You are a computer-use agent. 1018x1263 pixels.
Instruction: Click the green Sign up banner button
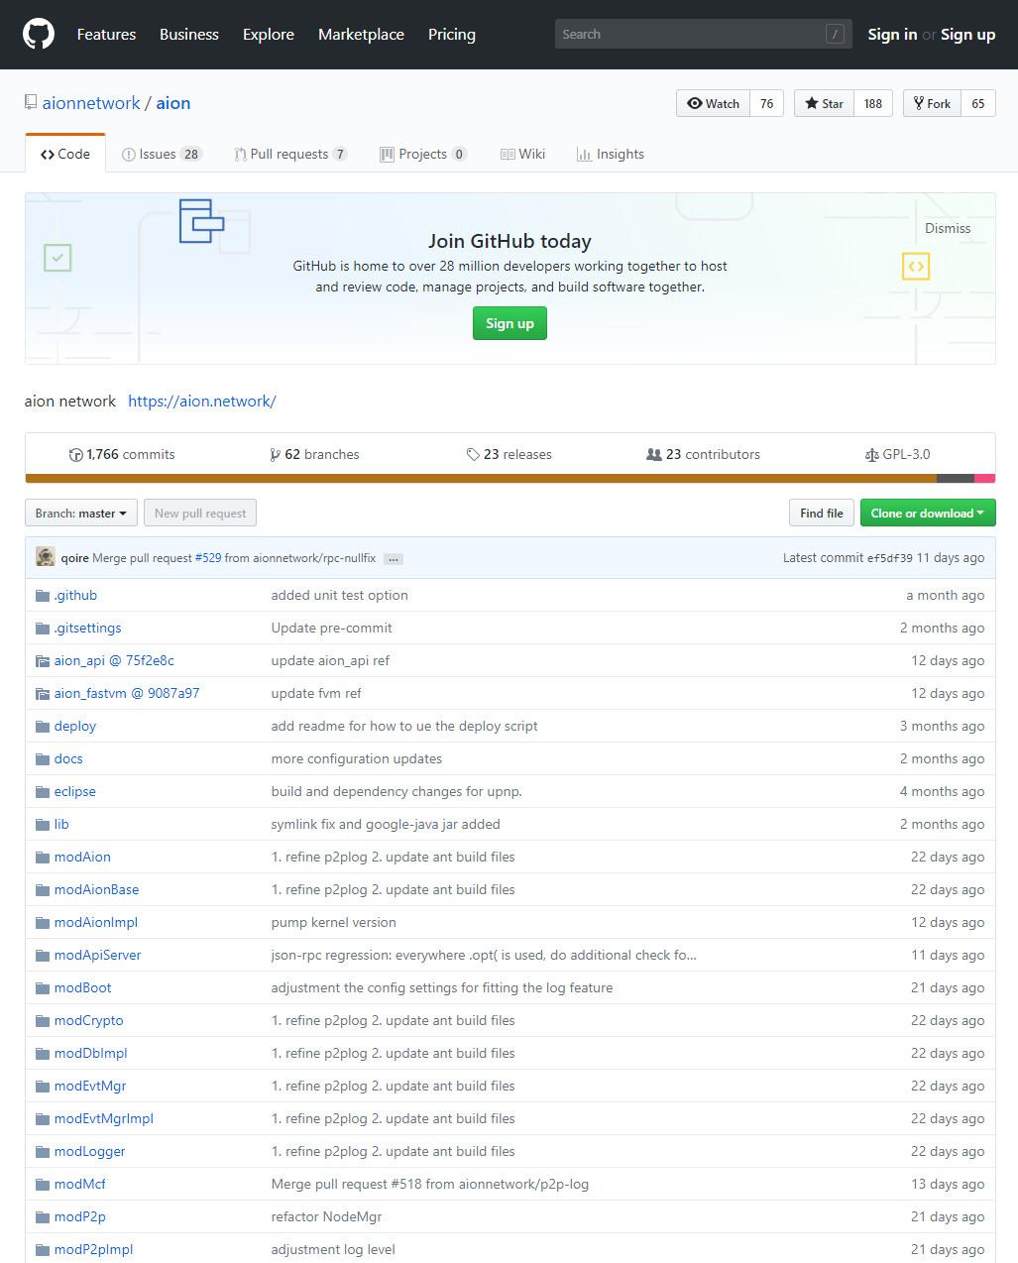[509, 323]
